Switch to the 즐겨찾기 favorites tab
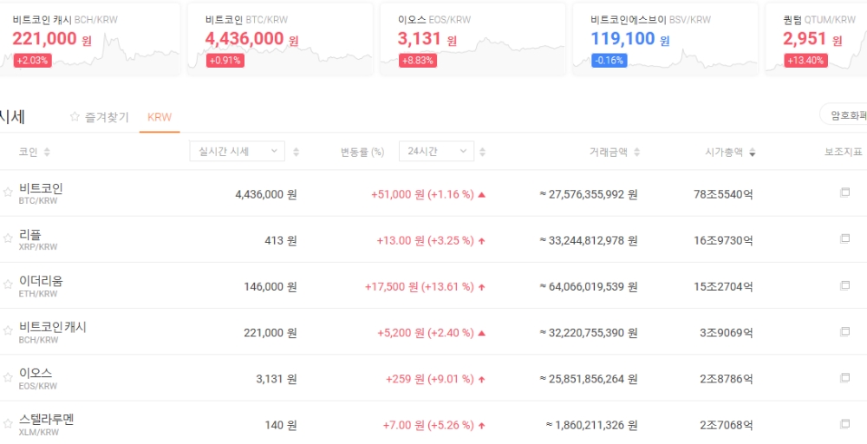The height and width of the screenshot is (444, 867). 100,117
